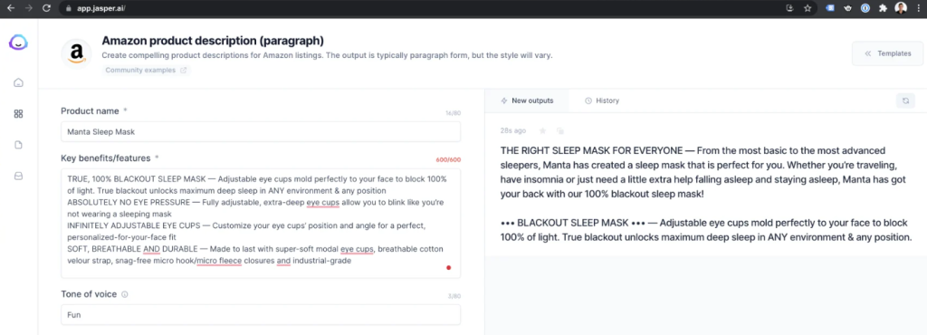Switch to the History tab
Screen dimensions: 927x335
[x=602, y=101]
